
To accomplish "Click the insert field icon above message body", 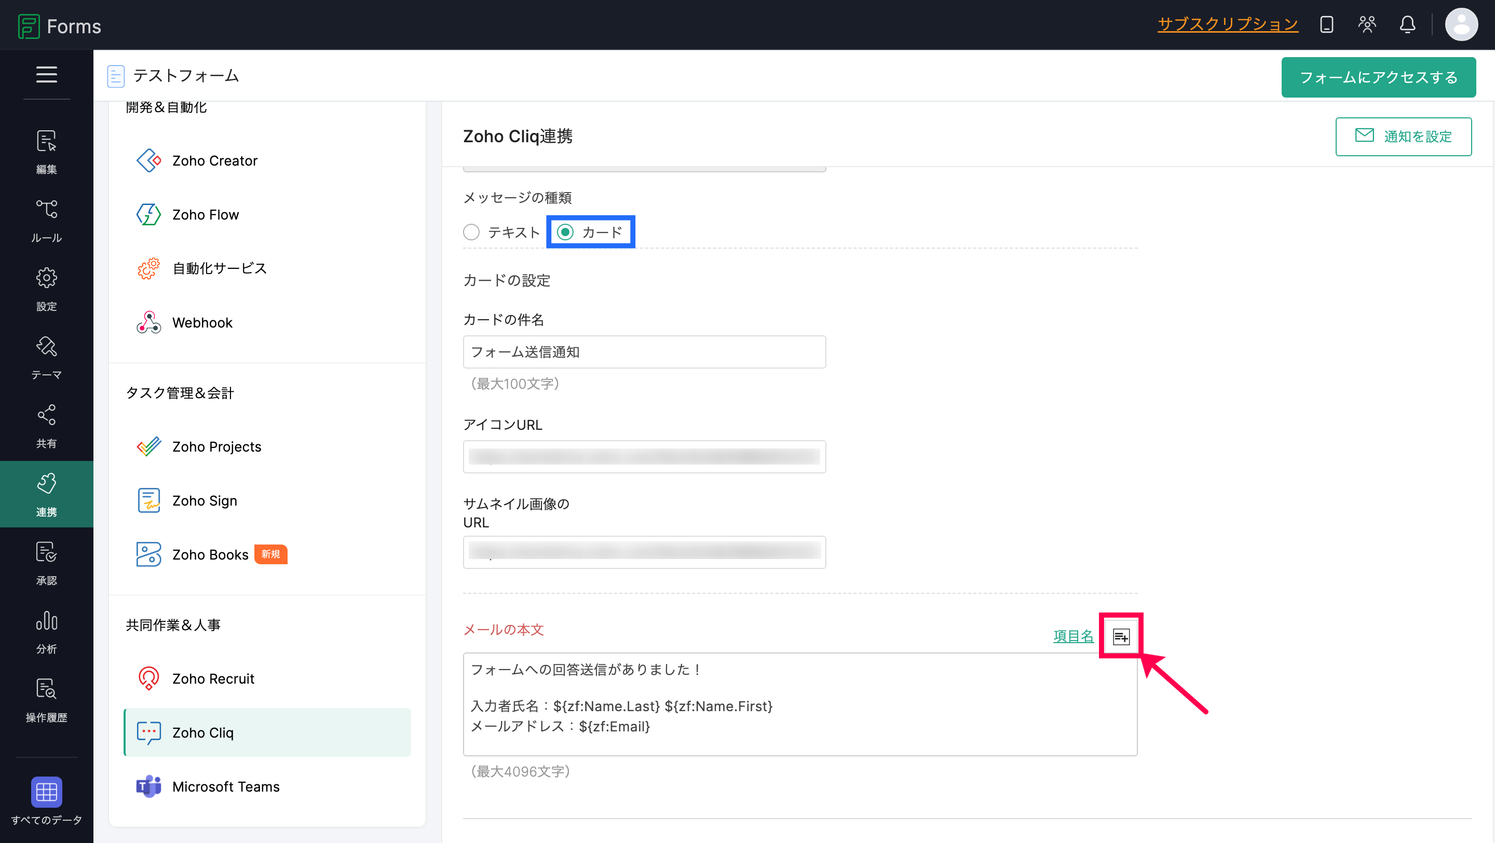I will click(1121, 636).
